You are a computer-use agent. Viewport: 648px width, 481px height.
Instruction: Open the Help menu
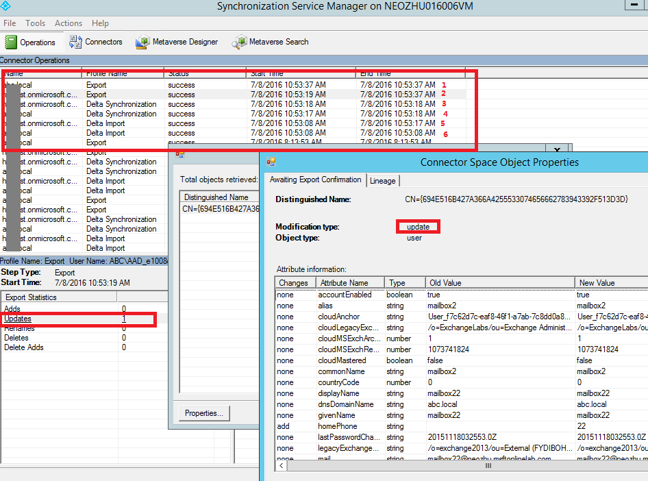pos(100,23)
